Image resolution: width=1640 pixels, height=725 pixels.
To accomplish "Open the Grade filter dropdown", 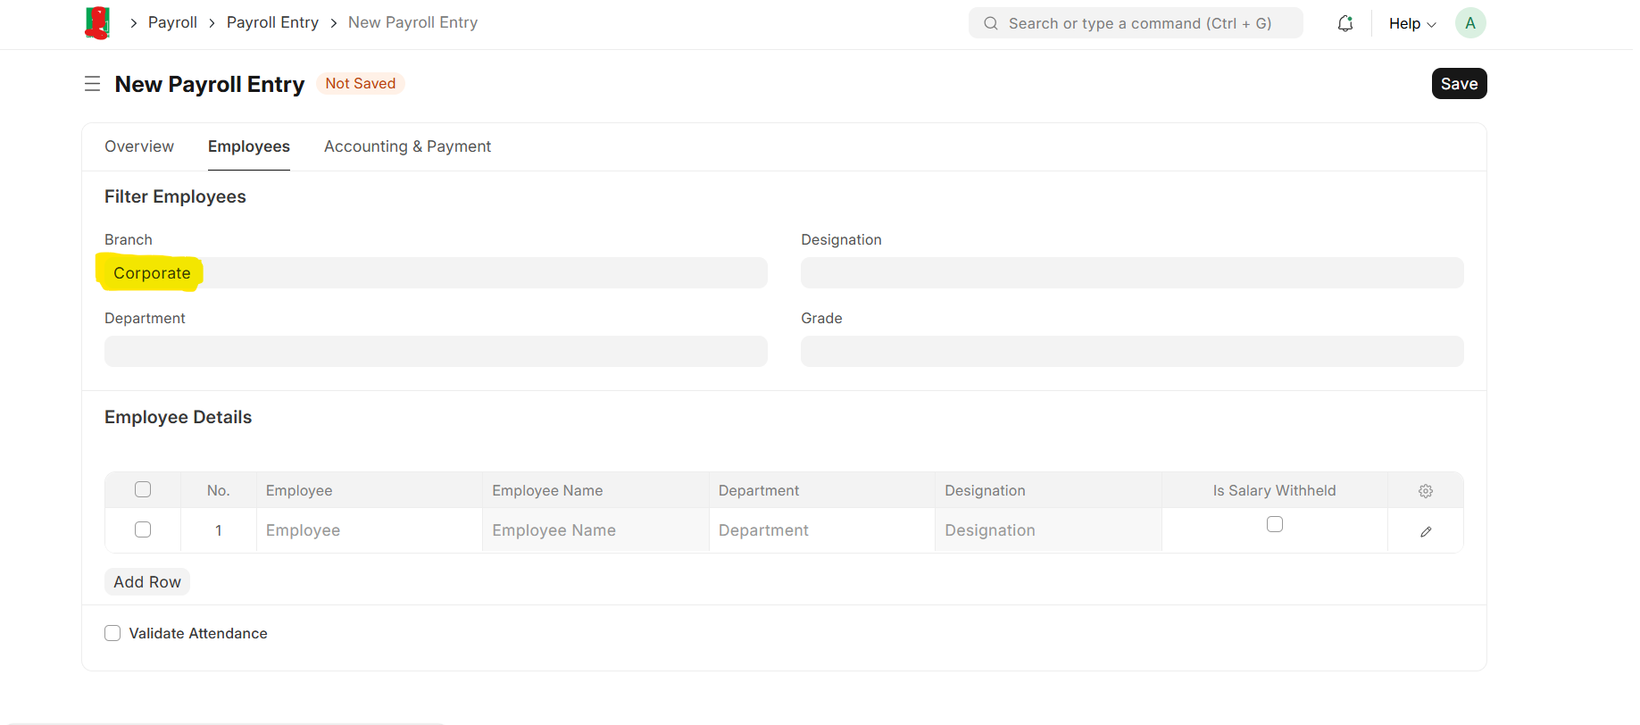I will click(1131, 352).
